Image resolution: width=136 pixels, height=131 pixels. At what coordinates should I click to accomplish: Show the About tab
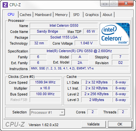[x=107, y=15]
